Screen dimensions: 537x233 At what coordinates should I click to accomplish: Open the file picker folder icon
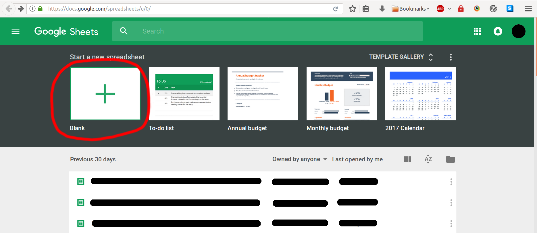pyautogui.click(x=451, y=159)
